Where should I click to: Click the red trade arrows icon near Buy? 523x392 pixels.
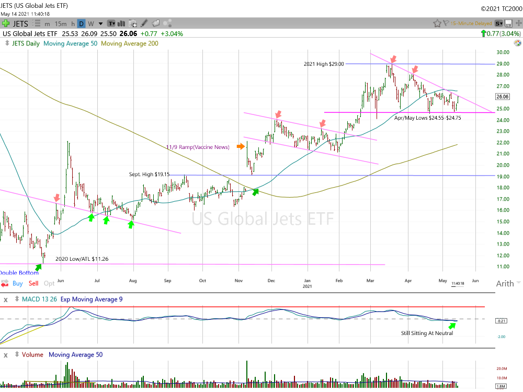[x=5, y=284]
